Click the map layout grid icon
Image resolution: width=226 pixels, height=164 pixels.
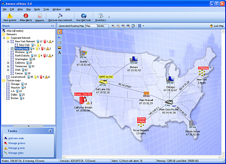(140, 26)
